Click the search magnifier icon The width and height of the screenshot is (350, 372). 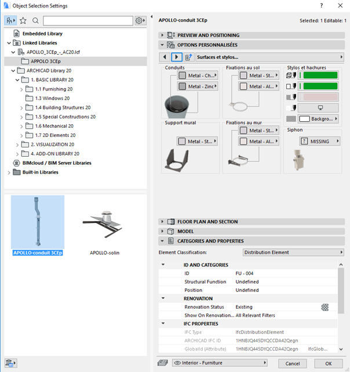pyautogui.click(x=36, y=20)
